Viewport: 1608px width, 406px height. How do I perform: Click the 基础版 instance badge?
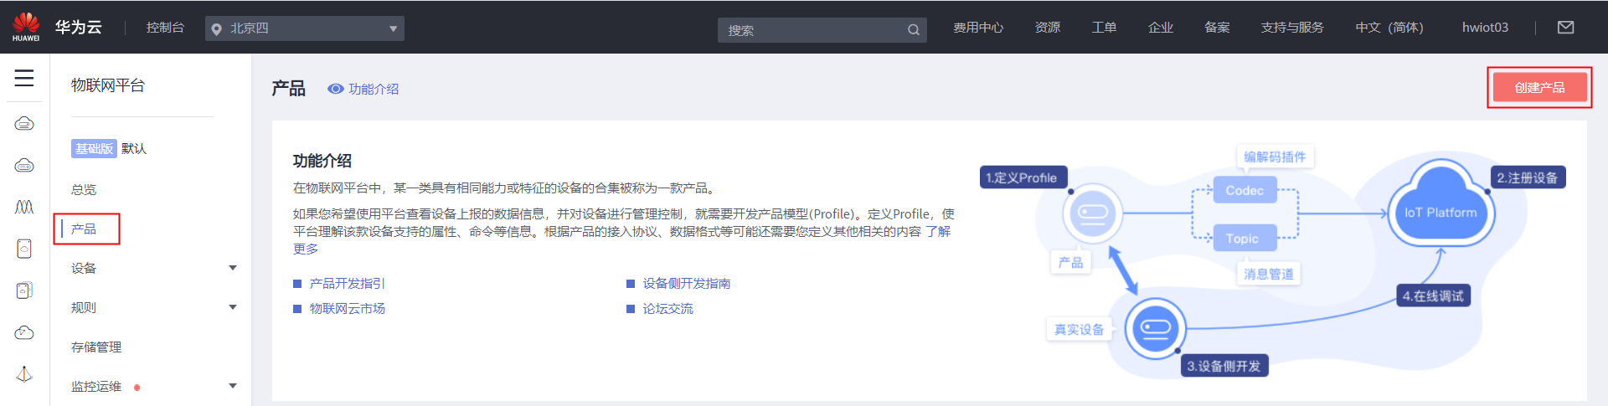point(93,148)
